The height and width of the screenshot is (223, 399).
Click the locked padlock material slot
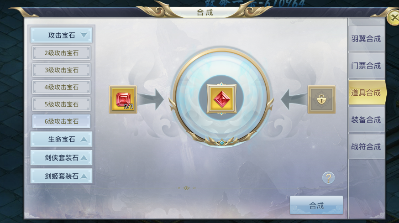(x=322, y=99)
